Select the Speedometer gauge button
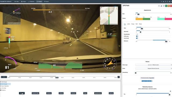The width and height of the screenshot is (172, 97). (x=98, y=93)
